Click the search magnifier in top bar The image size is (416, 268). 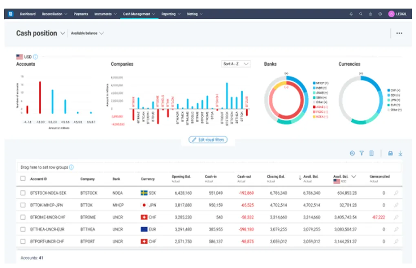[x=361, y=14]
